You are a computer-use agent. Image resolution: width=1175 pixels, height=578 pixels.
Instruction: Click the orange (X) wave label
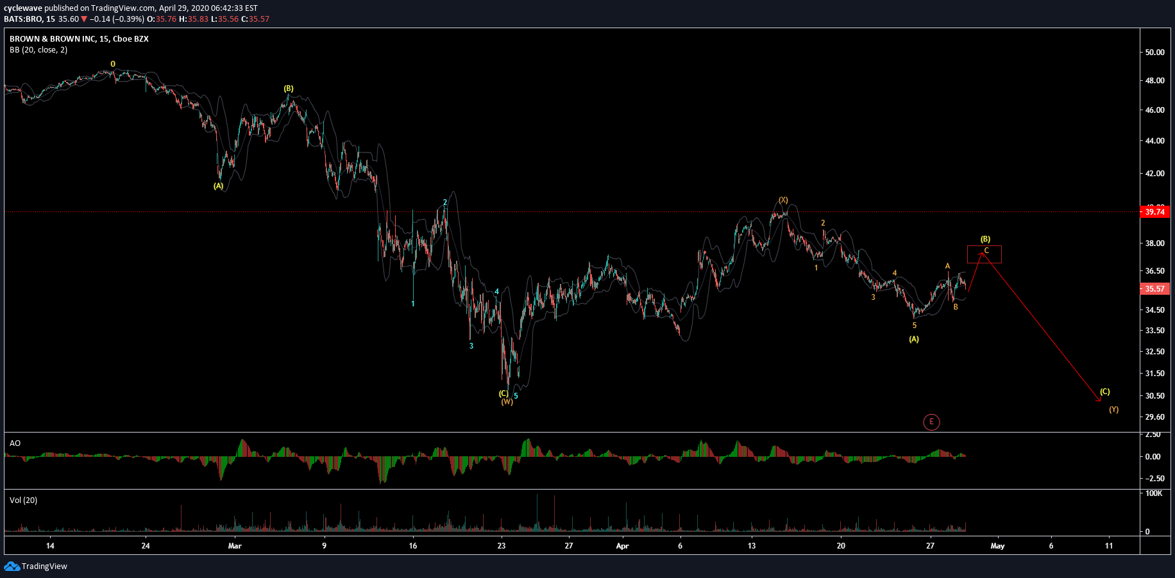(x=783, y=200)
